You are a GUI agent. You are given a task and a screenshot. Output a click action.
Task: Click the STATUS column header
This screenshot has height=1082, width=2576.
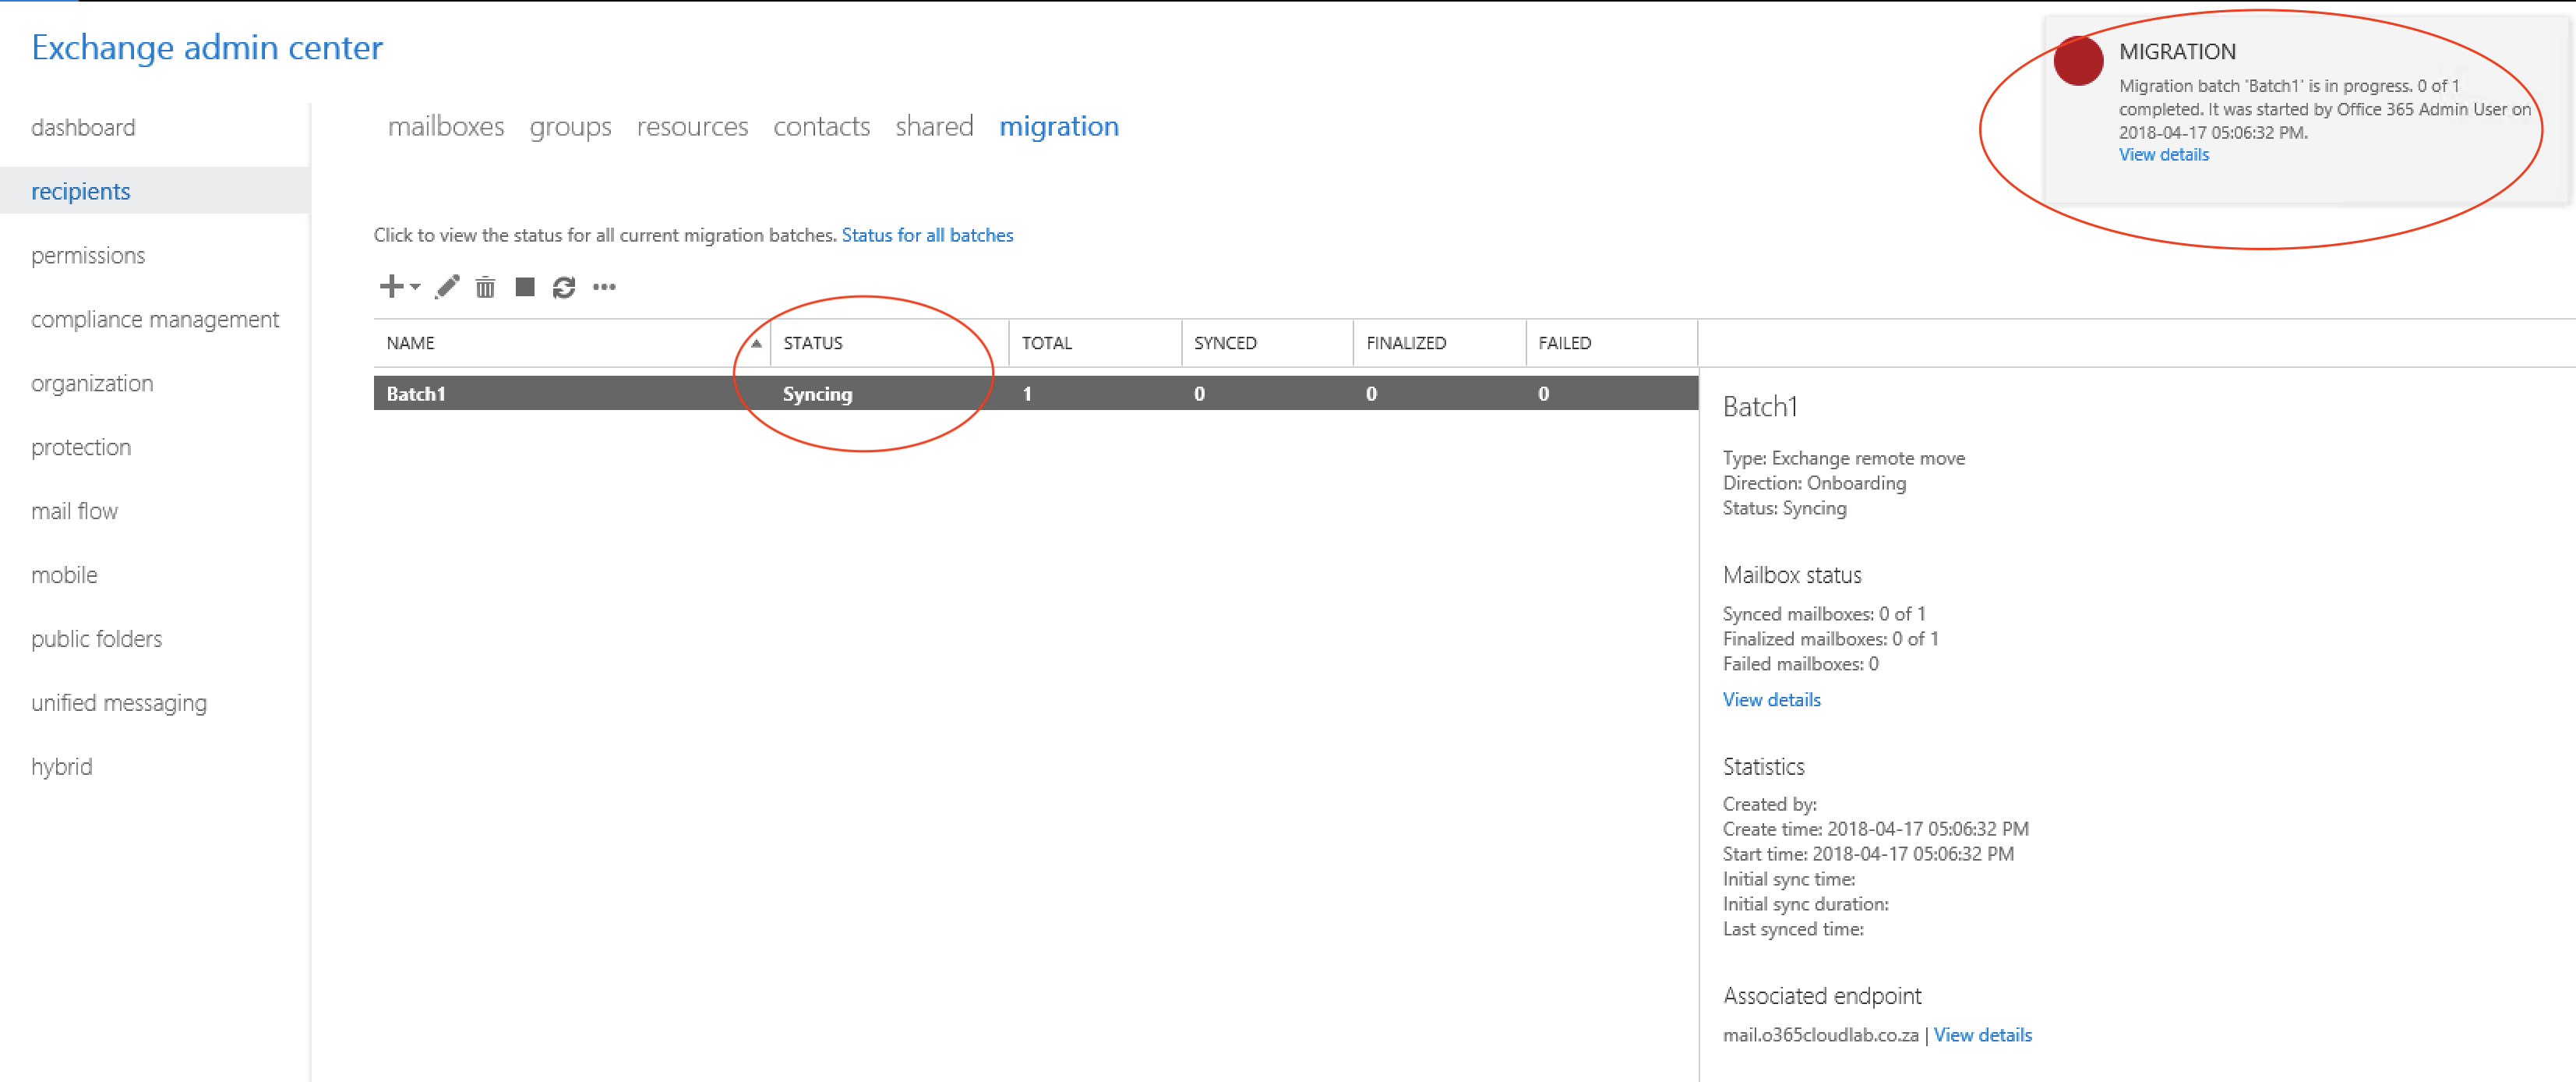pos(813,343)
